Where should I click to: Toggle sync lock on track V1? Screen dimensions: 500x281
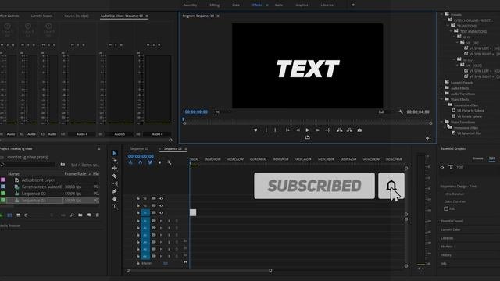[154, 212]
